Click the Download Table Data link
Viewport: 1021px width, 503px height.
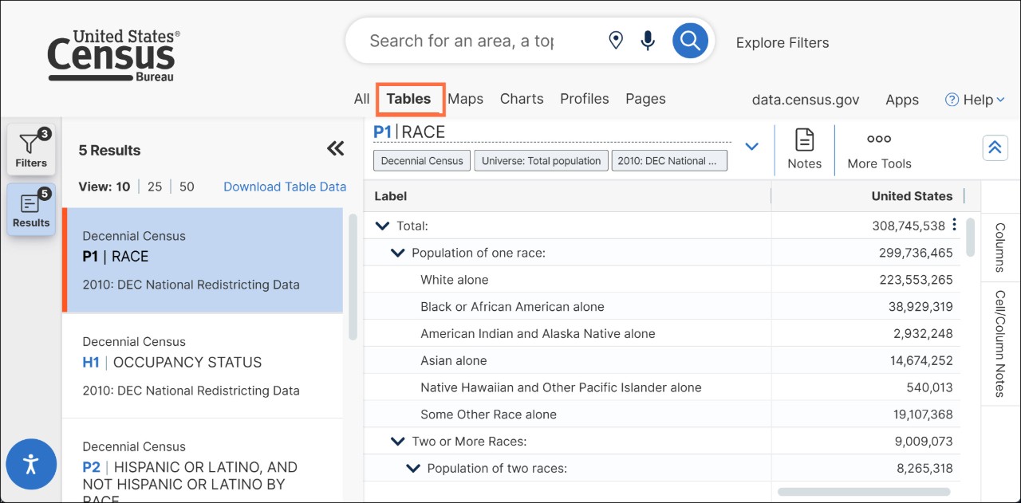point(285,187)
